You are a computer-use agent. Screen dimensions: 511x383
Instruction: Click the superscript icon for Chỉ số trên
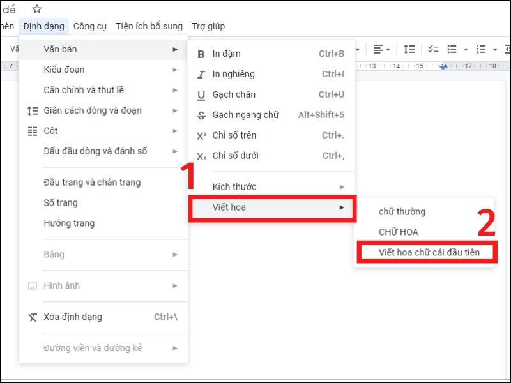[201, 136]
